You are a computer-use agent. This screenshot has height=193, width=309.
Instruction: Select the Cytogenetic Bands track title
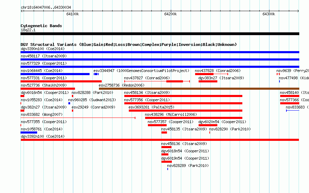[x=41, y=26]
